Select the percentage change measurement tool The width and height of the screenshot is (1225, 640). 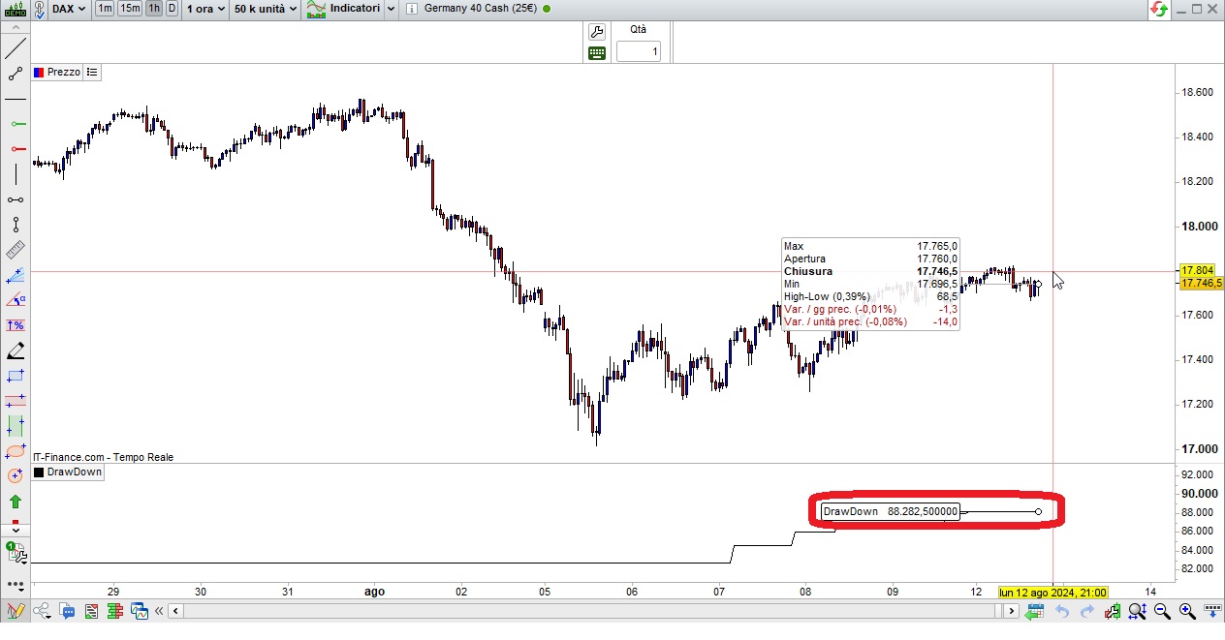click(16, 325)
